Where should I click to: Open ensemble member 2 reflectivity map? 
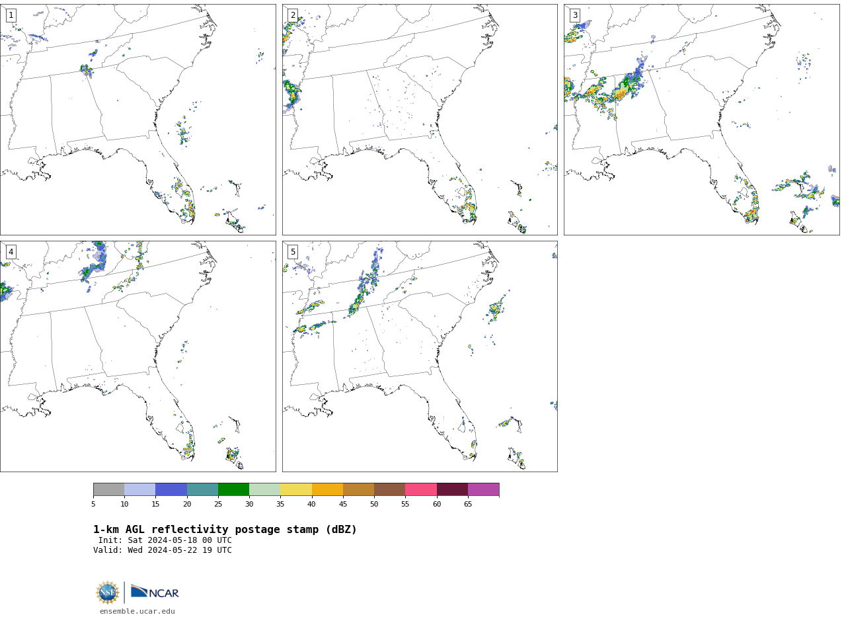click(x=420, y=120)
